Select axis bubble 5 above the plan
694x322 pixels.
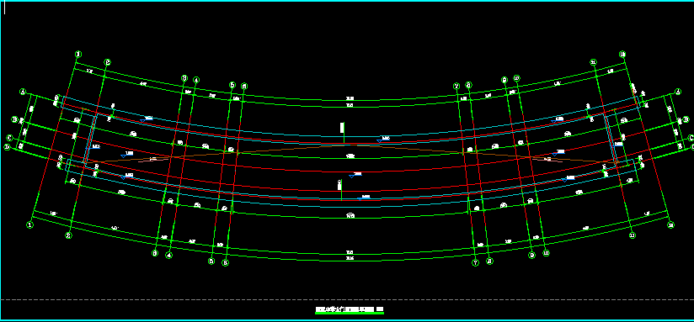click(232, 85)
